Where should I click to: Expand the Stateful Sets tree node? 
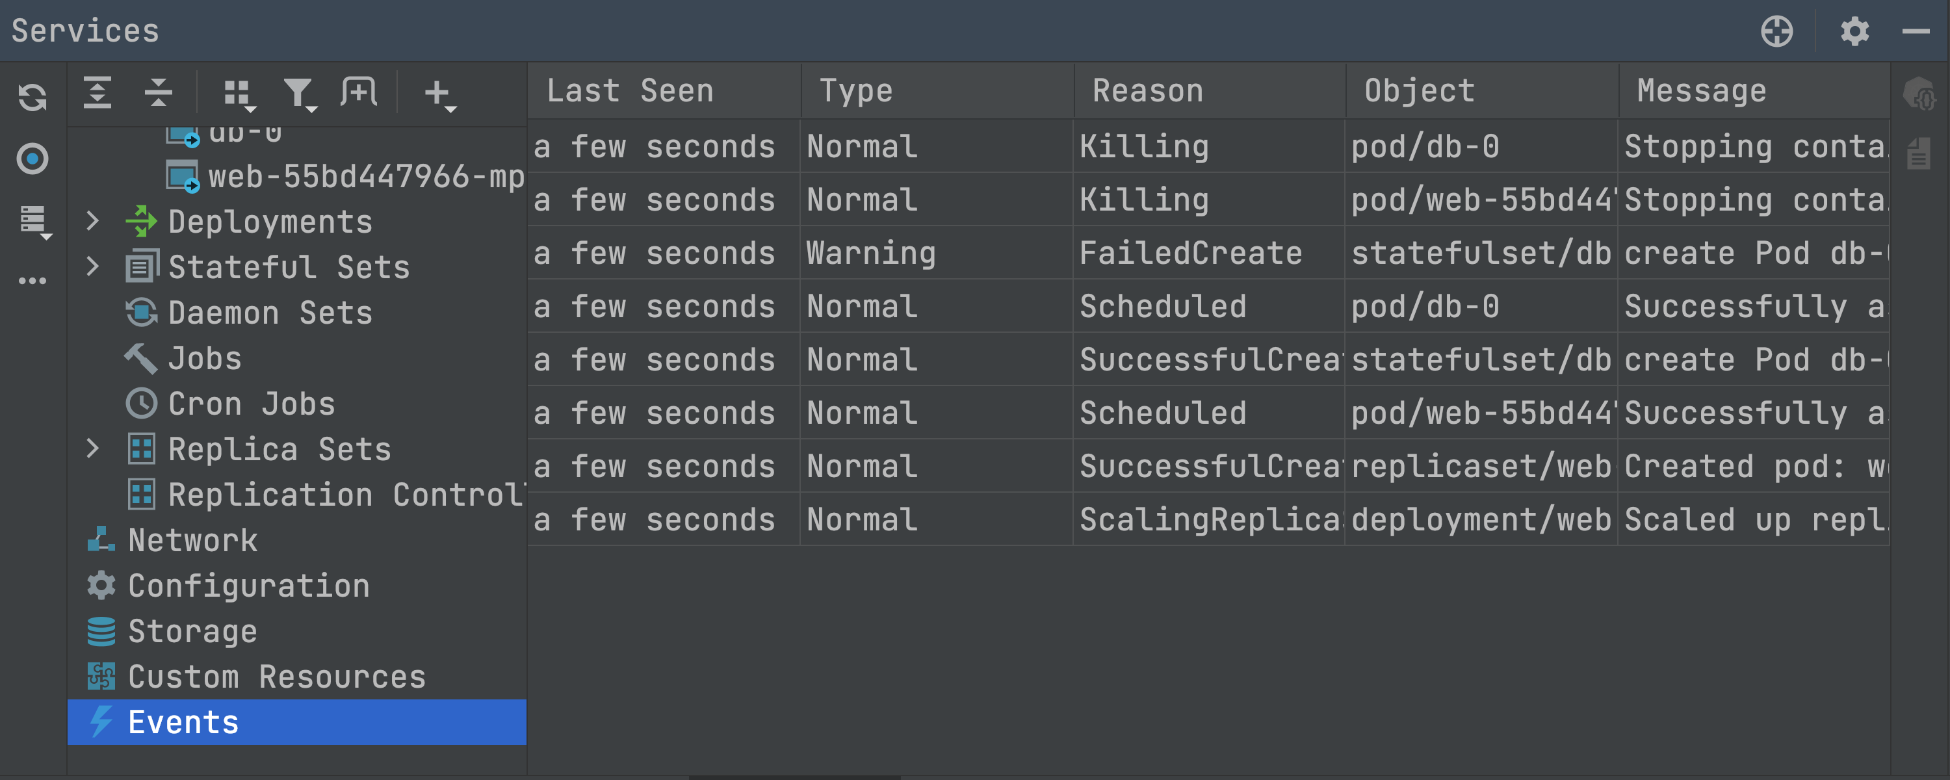point(93,266)
